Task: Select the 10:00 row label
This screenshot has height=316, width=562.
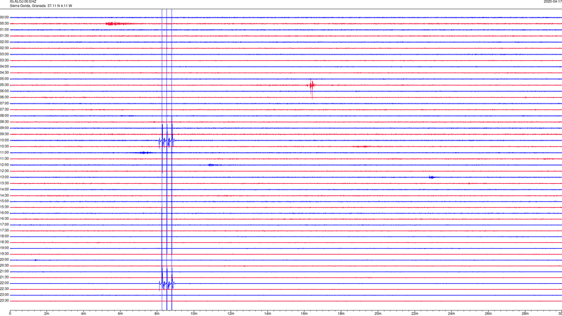Action: pyautogui.click(x=4, y=140)
